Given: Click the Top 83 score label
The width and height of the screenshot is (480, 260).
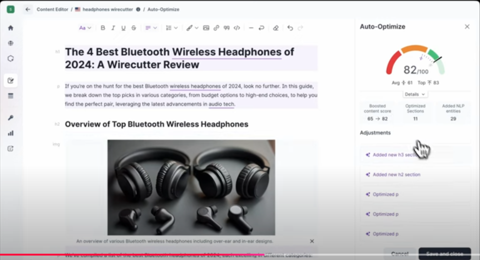Looking at the screenshot, I should pos(428,82).
